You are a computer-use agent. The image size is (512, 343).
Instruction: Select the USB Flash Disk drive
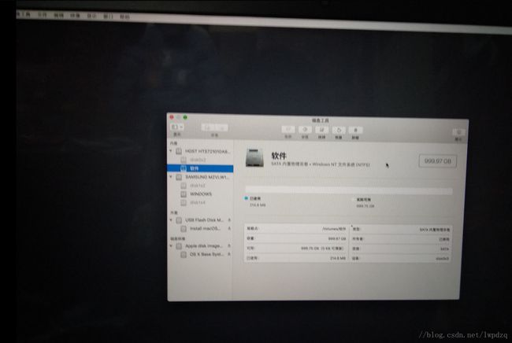200,220
